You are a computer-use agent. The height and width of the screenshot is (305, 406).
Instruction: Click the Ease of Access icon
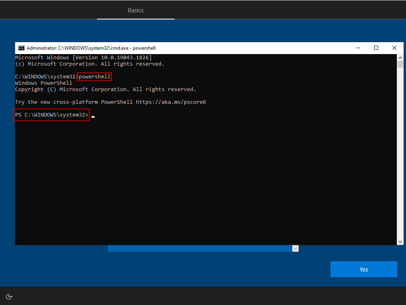pyautogui.click(x=9, y=296)
